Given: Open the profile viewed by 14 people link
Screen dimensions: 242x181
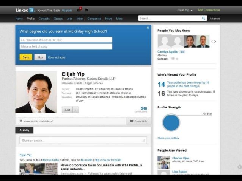Looking at the screenshot, I should coord(188,84).
